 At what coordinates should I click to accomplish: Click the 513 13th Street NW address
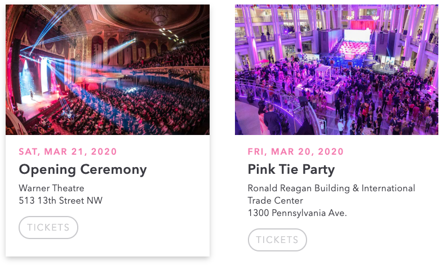(60, 200)
